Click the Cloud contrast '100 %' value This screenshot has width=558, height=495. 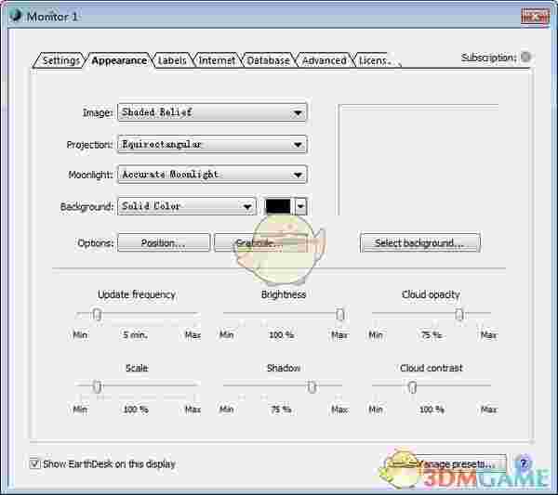pyautogui.click(x=432, y=410)
